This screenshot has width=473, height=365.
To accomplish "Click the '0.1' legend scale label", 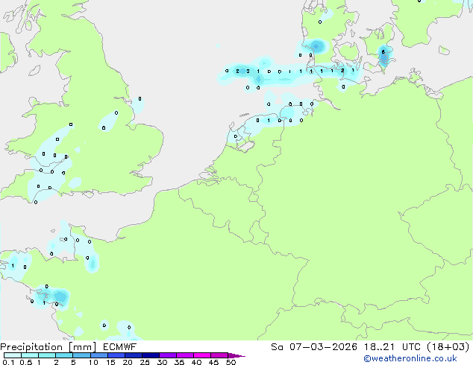I will (8, 362).
